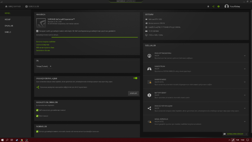Click the Sürüm 3.14.1.43 version text
The width and height of the screenshot is (252, 142).
(x=55, y=22)
